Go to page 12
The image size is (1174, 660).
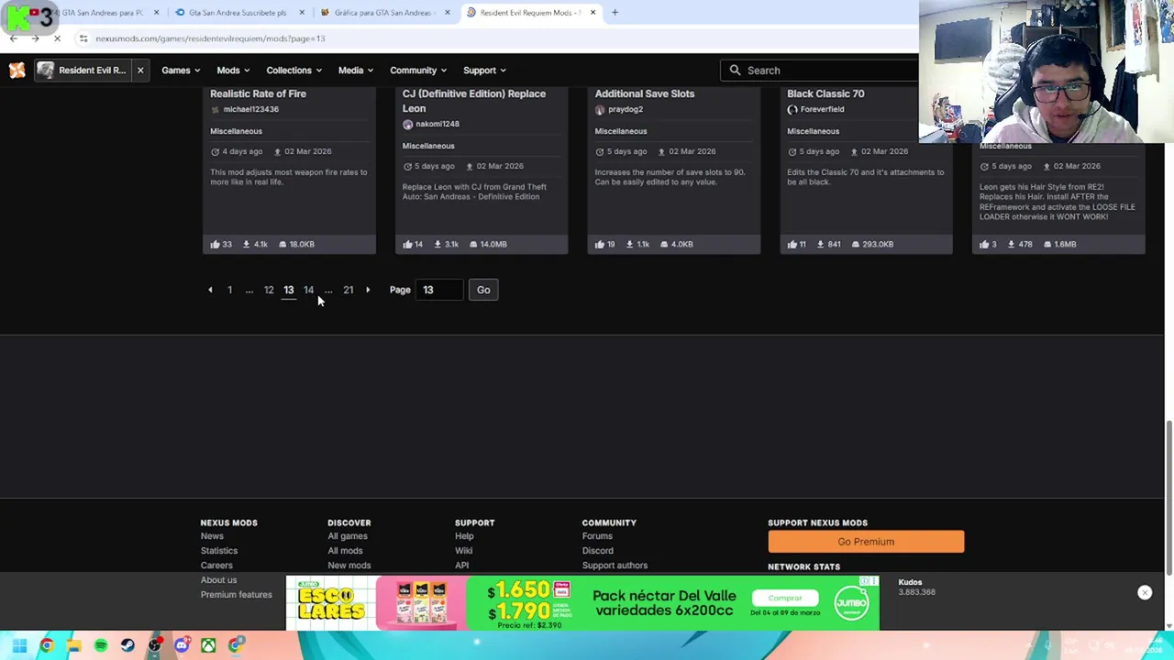pos(269,290)
